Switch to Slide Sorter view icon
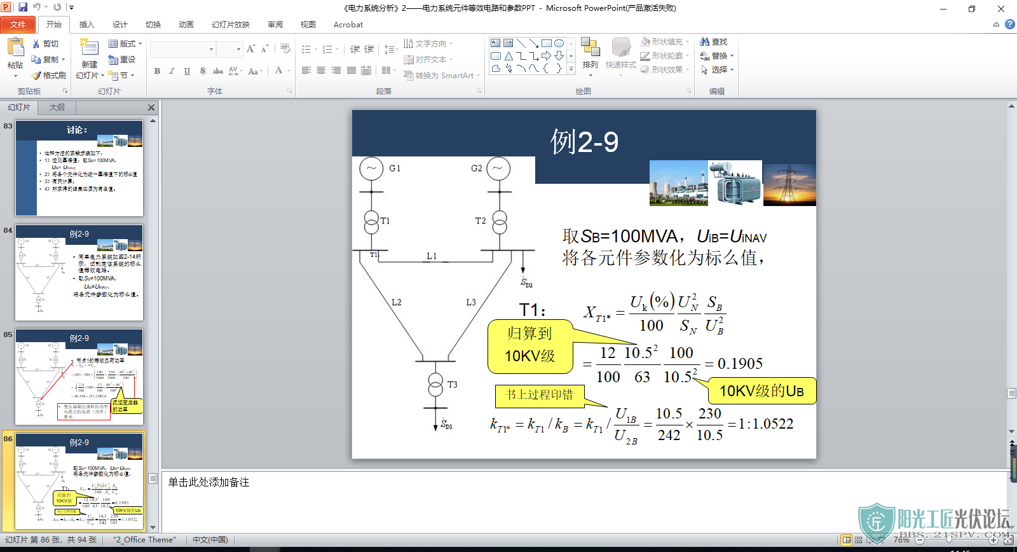Viewport: 1017px width, 552px height. [859, 540]
